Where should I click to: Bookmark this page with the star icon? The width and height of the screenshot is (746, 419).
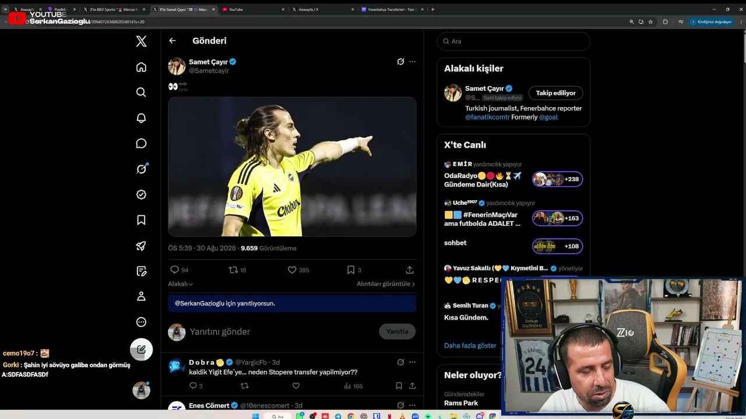tap(650, 22)
